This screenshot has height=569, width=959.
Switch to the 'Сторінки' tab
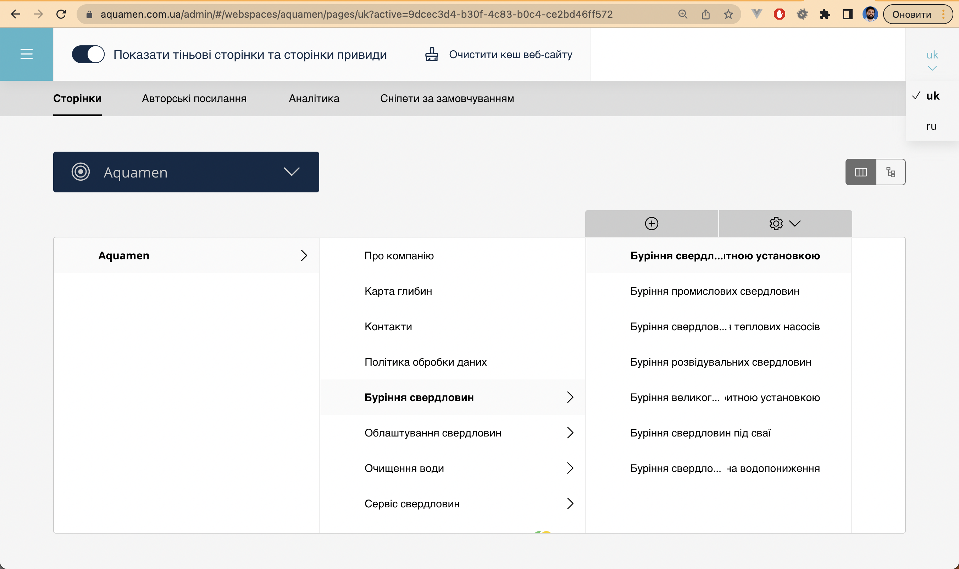pyautogui.click(x=78, y=98)
